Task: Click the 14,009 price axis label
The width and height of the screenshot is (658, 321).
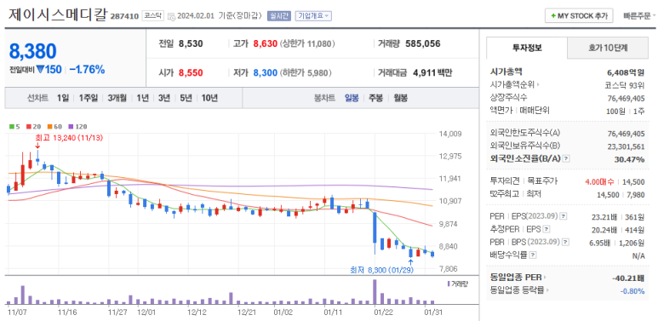Action: coord(450,134)
